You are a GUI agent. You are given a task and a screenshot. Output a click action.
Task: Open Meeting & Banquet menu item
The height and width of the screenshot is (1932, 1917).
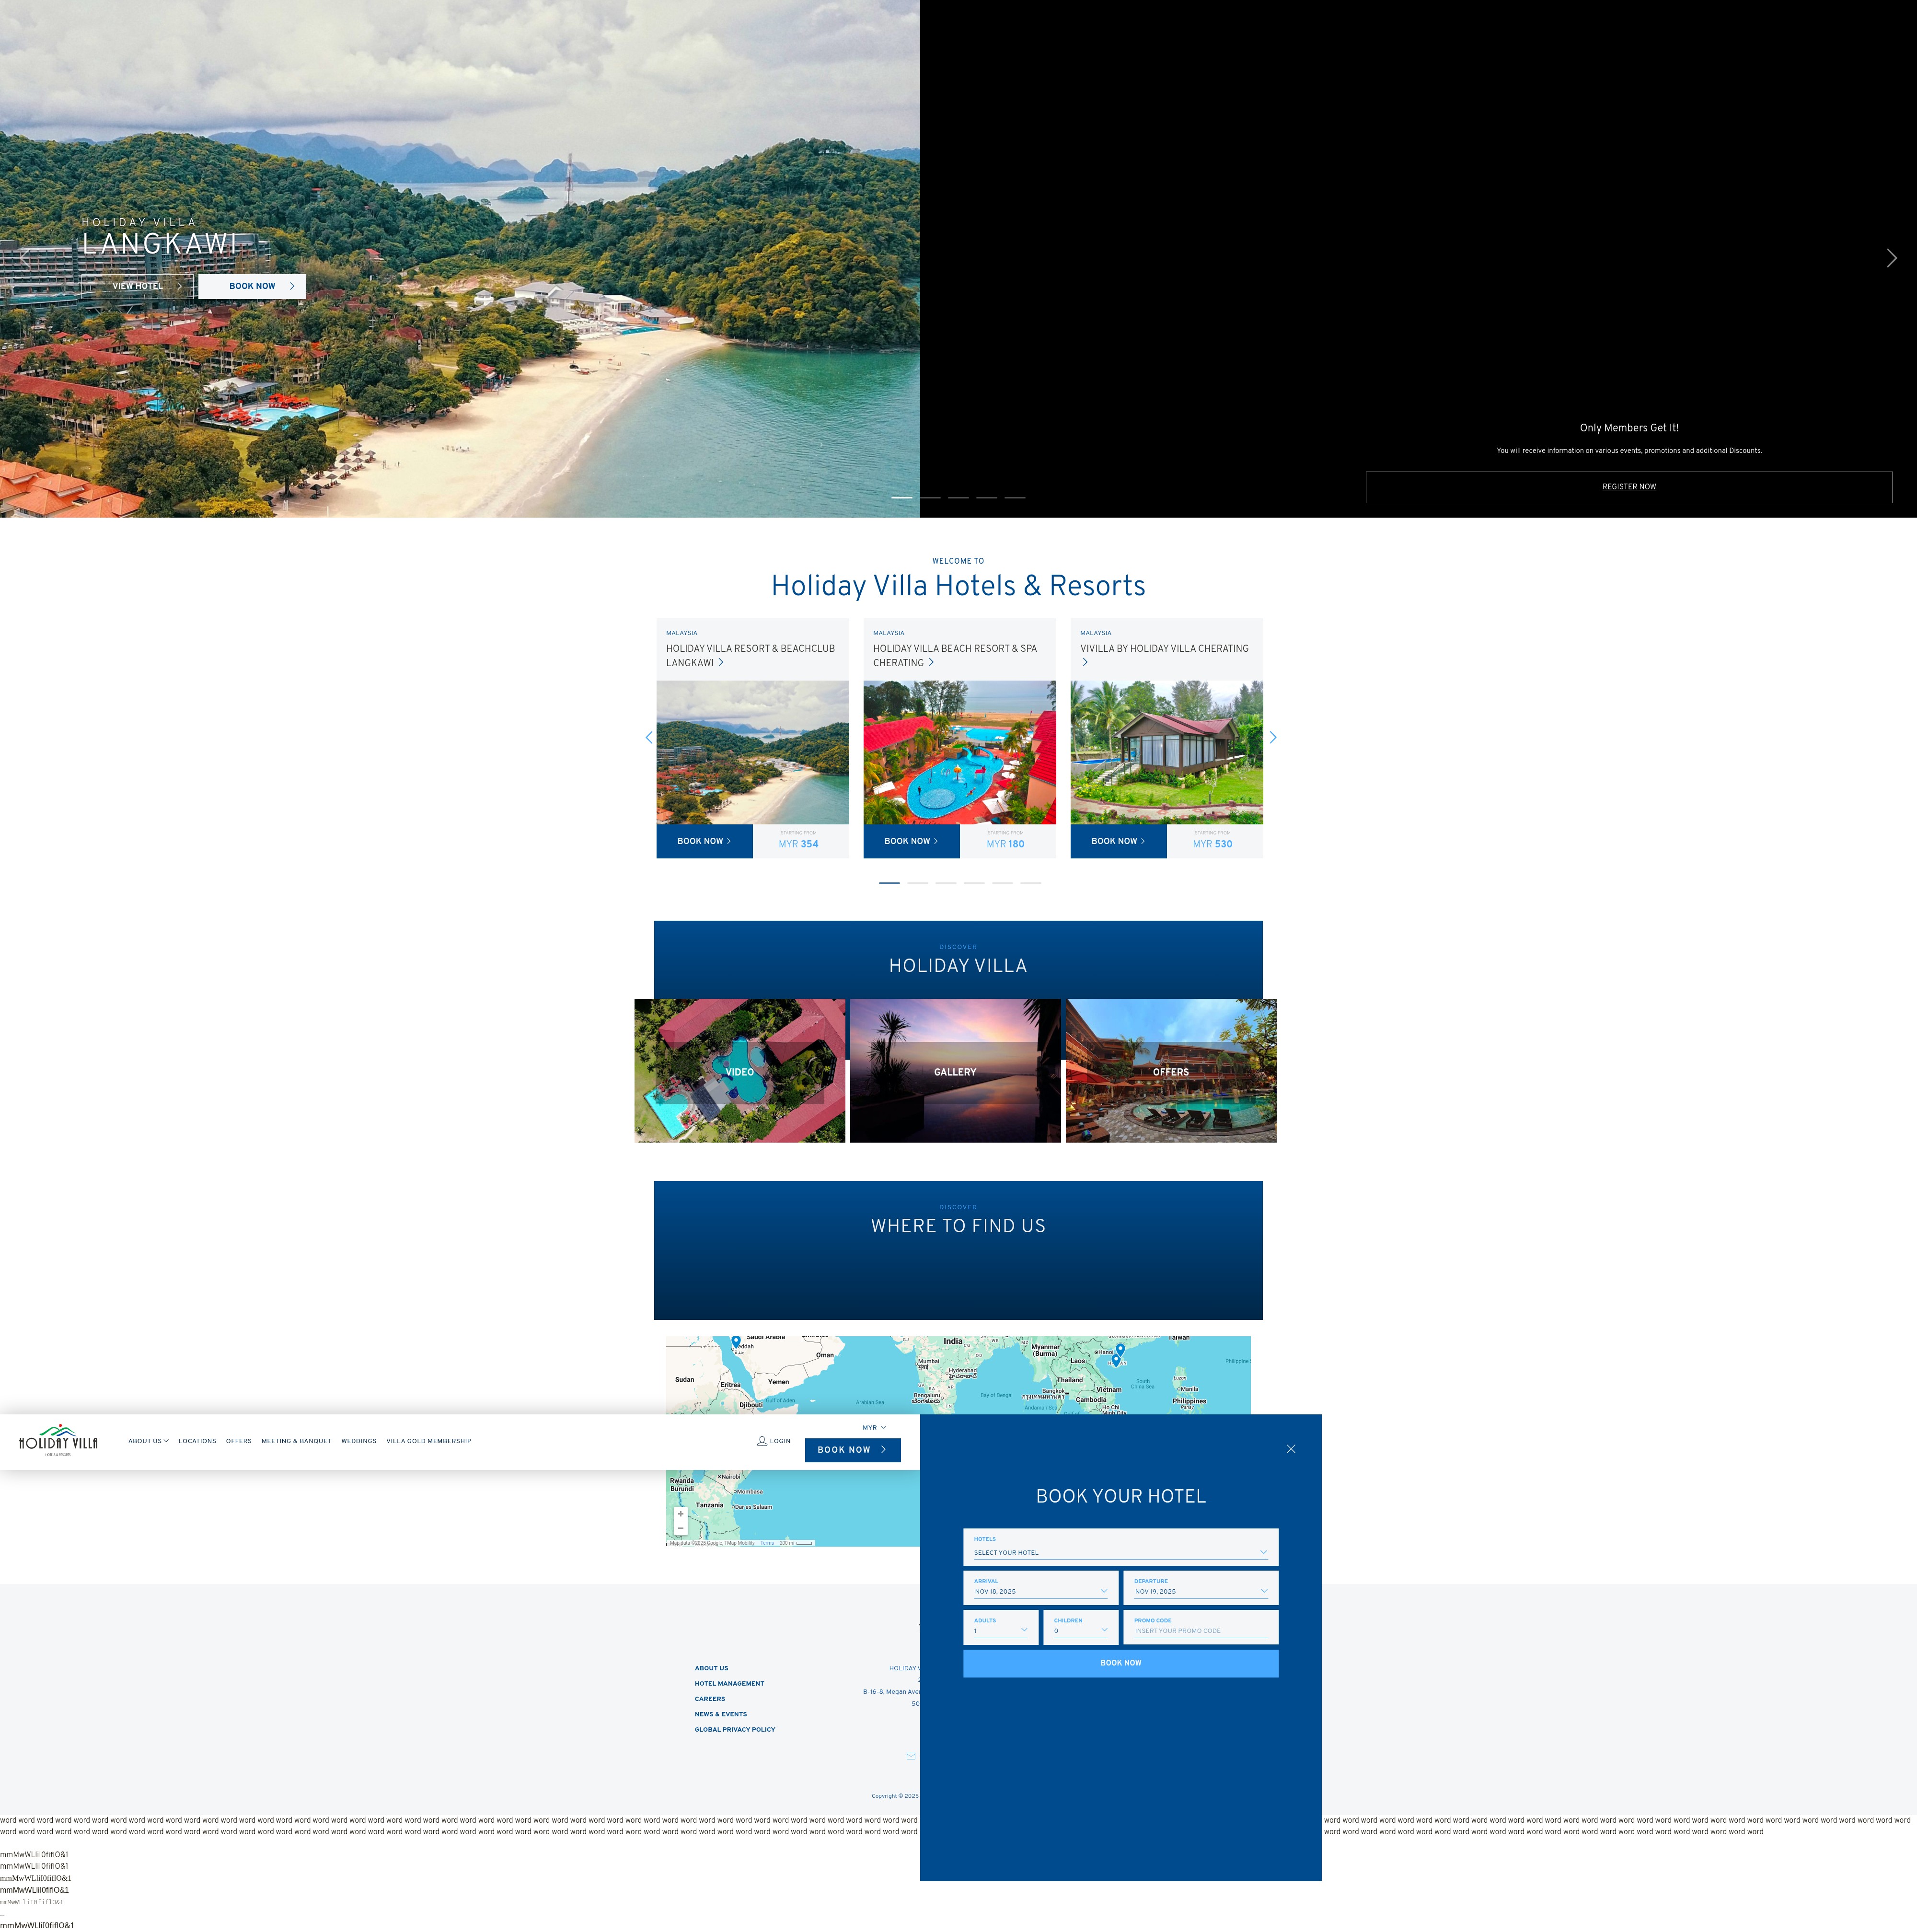point(296,1441)
